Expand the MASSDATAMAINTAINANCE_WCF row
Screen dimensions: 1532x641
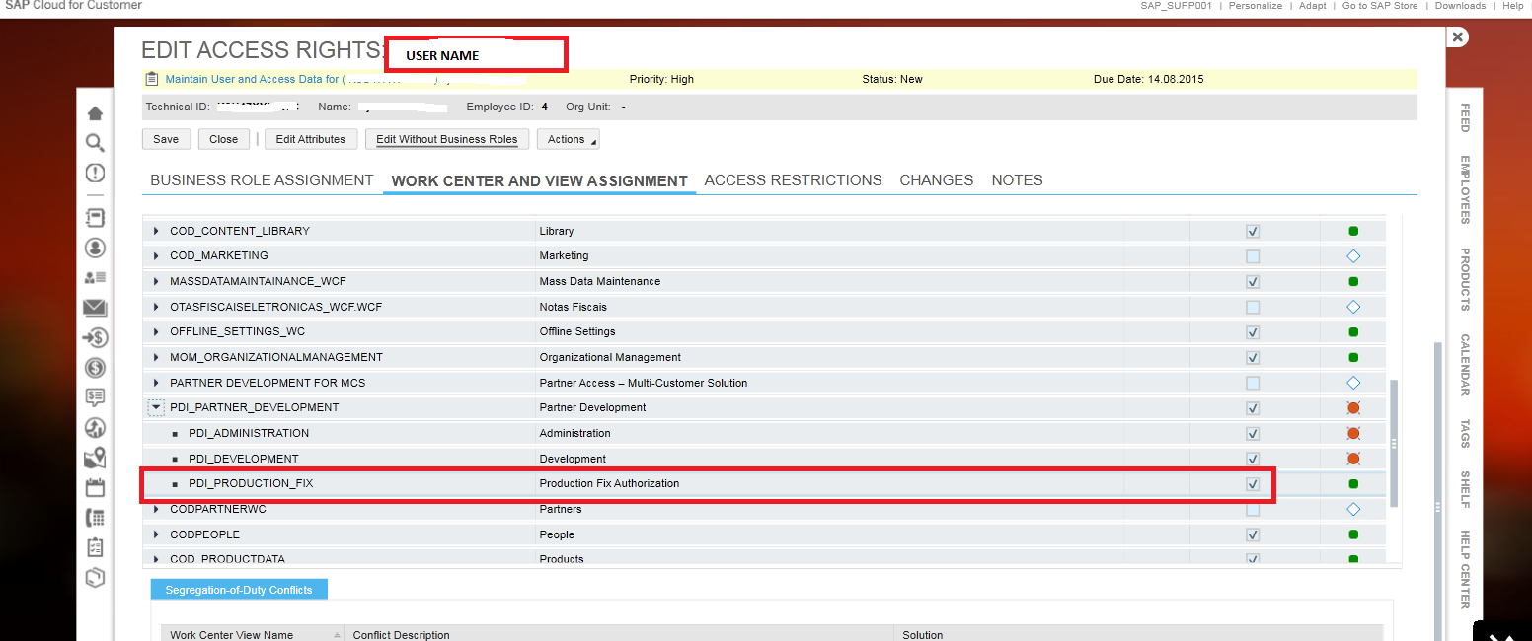(156, 282)
